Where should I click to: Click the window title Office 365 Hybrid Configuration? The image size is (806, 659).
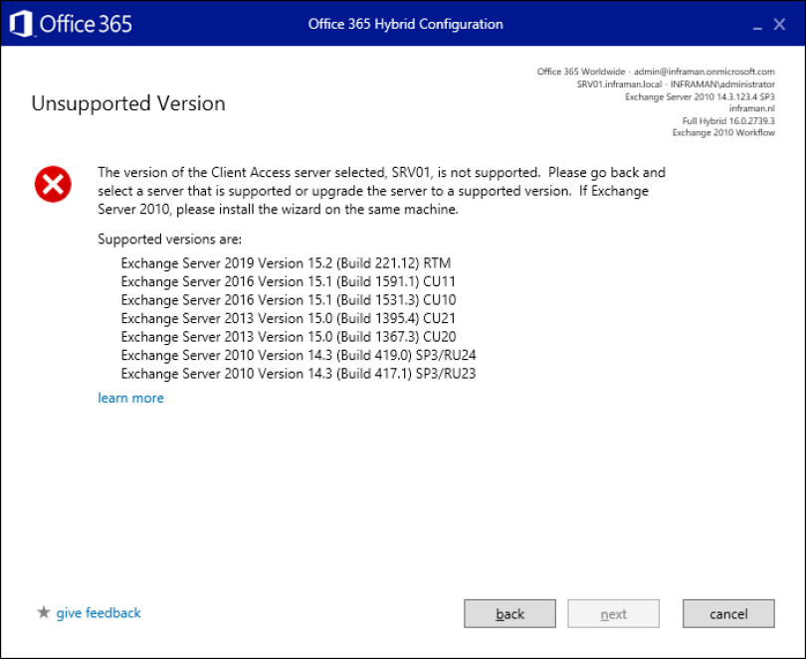(x=405, y=24)
